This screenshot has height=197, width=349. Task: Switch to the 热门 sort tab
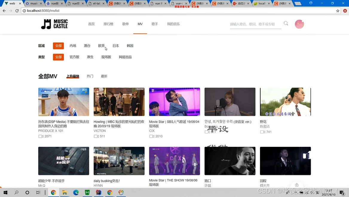tap(90, 76)
